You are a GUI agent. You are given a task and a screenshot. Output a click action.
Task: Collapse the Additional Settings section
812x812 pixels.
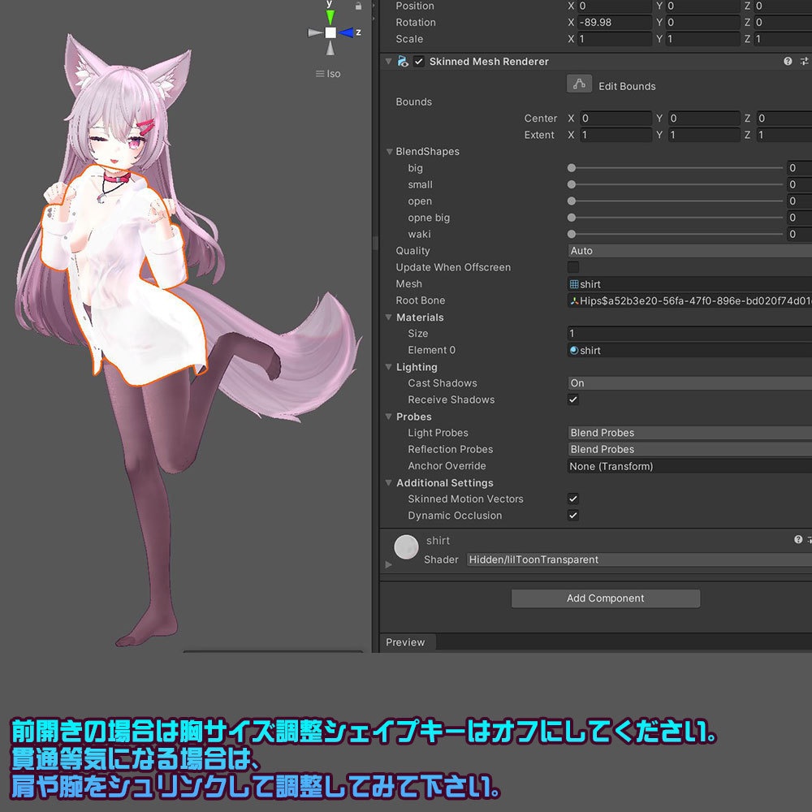click(x=389, y=482)
